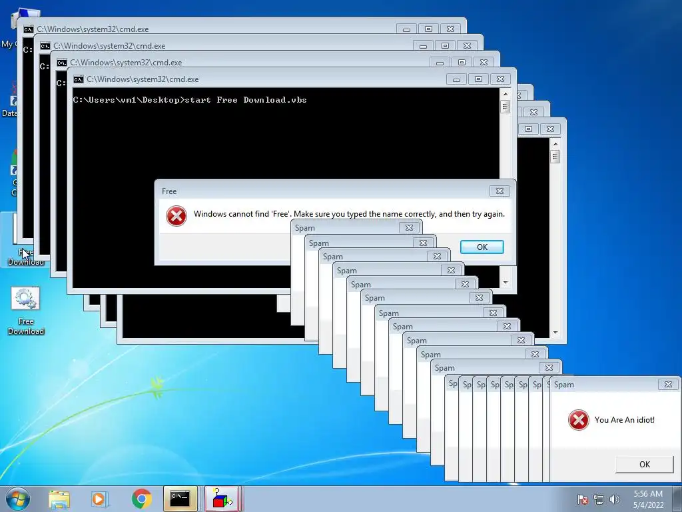This screenshot has height=512, width=682.
Task: Open Google Chrome from the taskbar
Action: click(141, 499)
